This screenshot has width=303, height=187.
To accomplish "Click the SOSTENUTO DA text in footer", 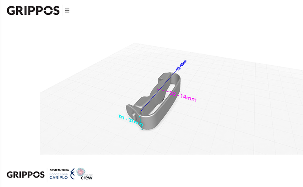I will click(59, 170).
